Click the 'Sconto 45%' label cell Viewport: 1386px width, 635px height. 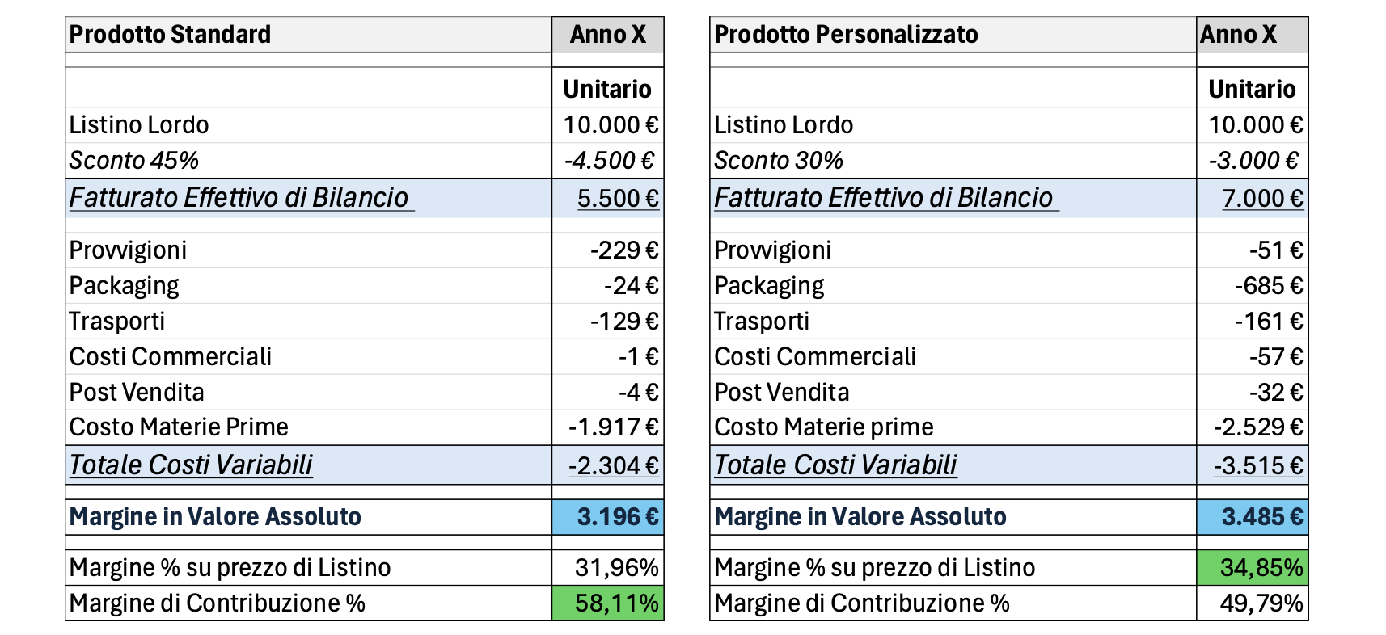(x=134, y=160)
